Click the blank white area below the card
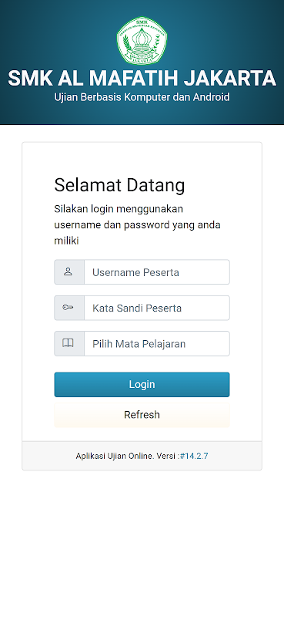This screenshot has width=284, height=617. coord(142,543)
